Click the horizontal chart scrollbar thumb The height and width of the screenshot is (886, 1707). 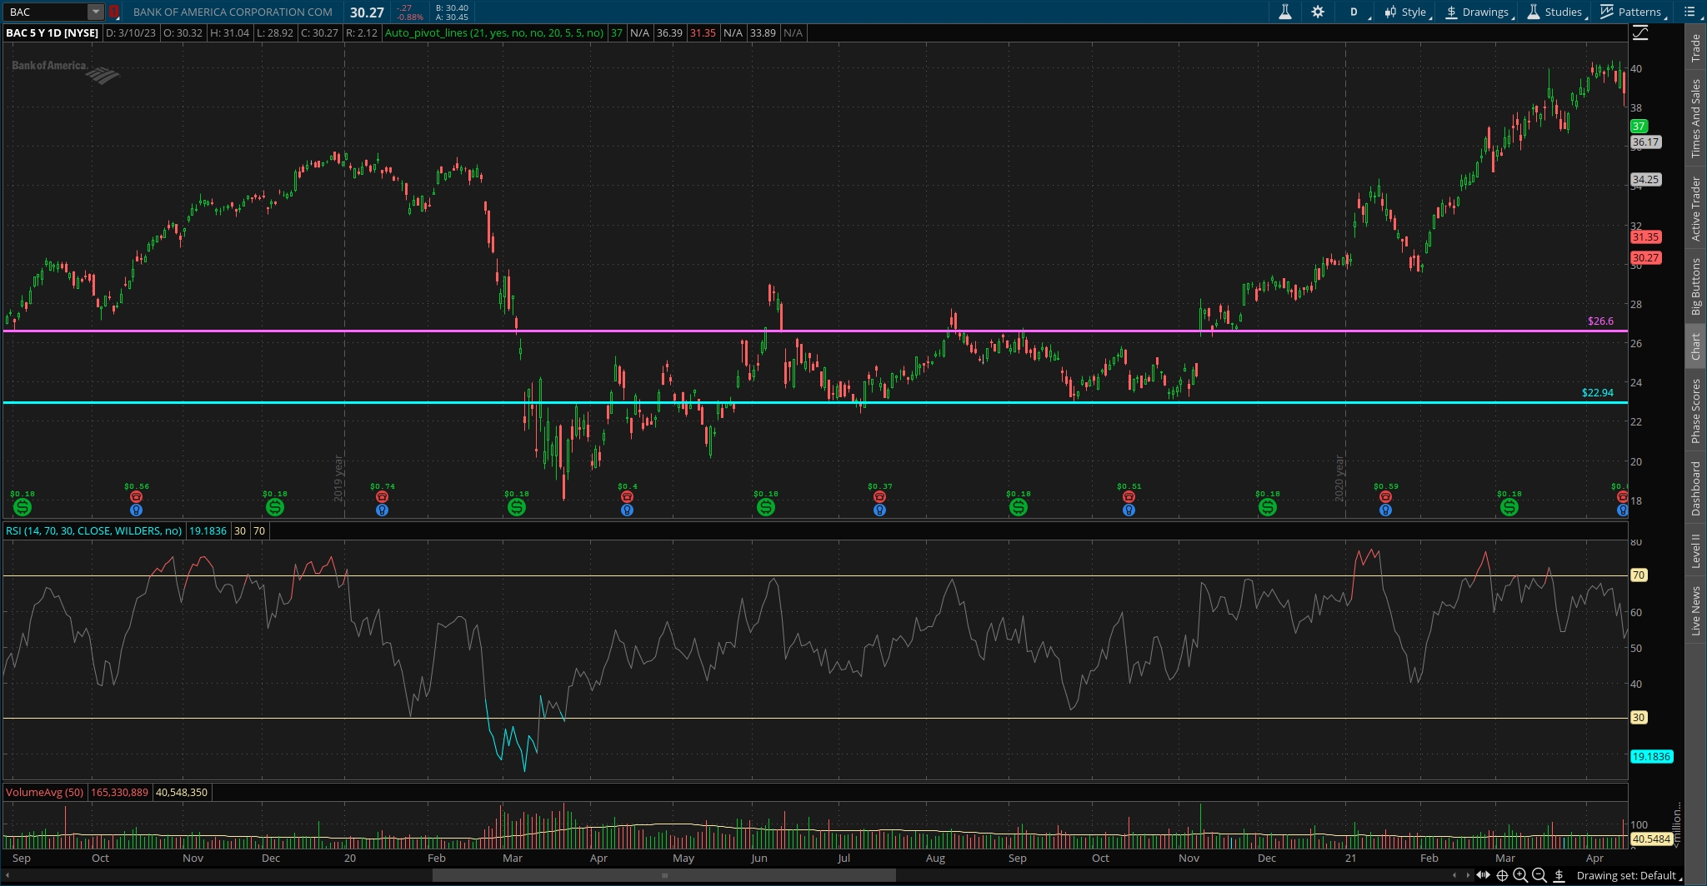pos(664,875)
